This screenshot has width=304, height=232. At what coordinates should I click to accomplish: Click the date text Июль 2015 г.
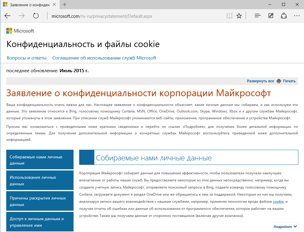[74, 71]
